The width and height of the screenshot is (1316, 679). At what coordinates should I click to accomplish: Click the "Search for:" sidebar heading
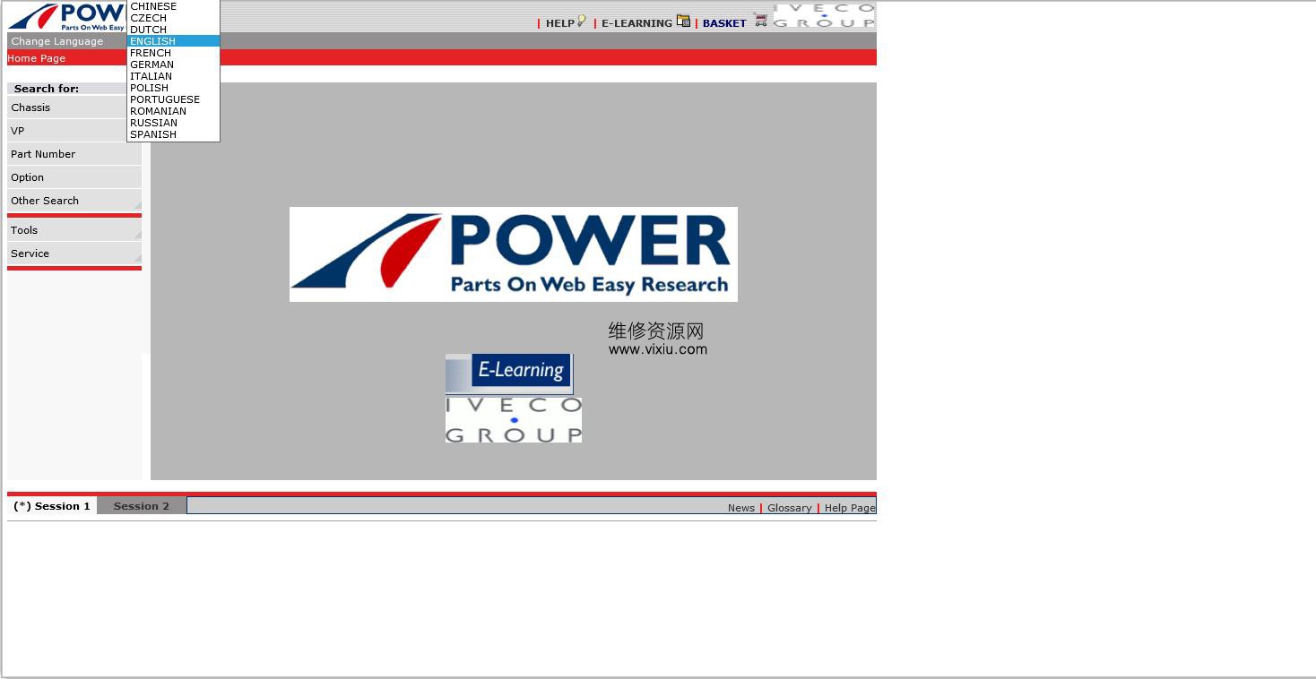pos(47,89)
